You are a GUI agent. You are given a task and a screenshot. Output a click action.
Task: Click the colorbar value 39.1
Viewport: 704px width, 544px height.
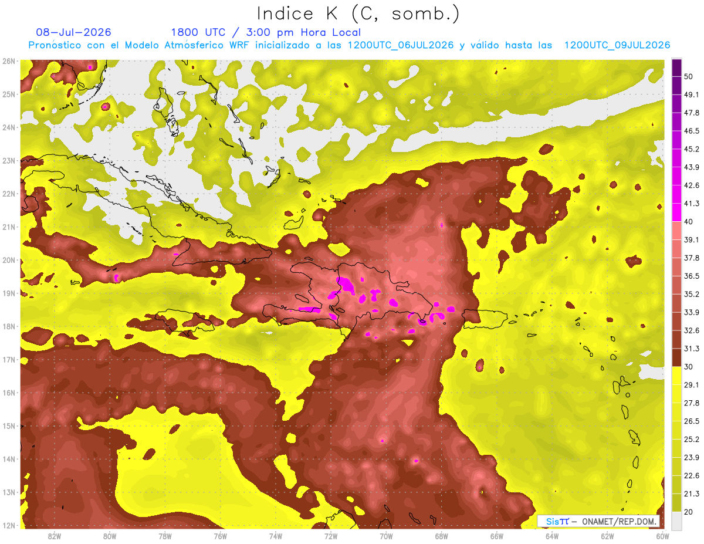click(x=692, y=239)
